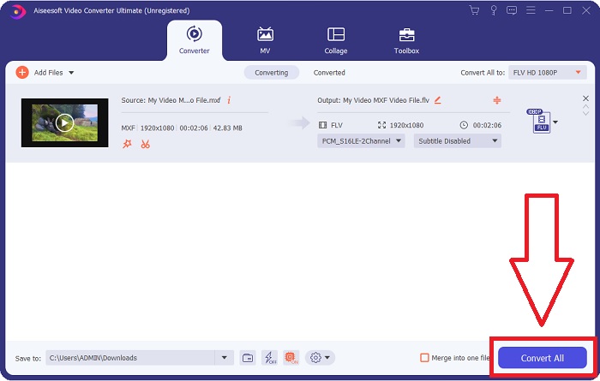The height and width of the screenshot is (381, 600).
Task: Open the cut scissors tool
Action: 145,143
